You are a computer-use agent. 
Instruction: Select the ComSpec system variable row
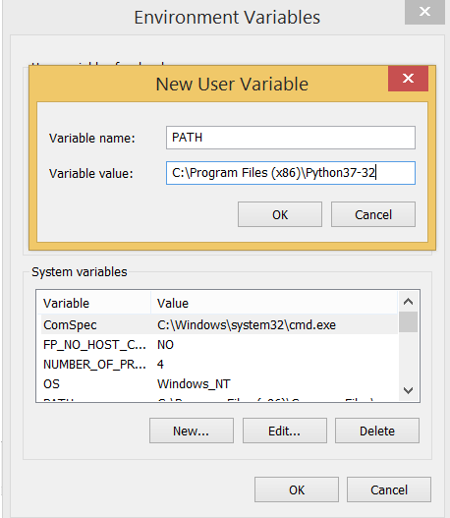click(x=217, y=324)
